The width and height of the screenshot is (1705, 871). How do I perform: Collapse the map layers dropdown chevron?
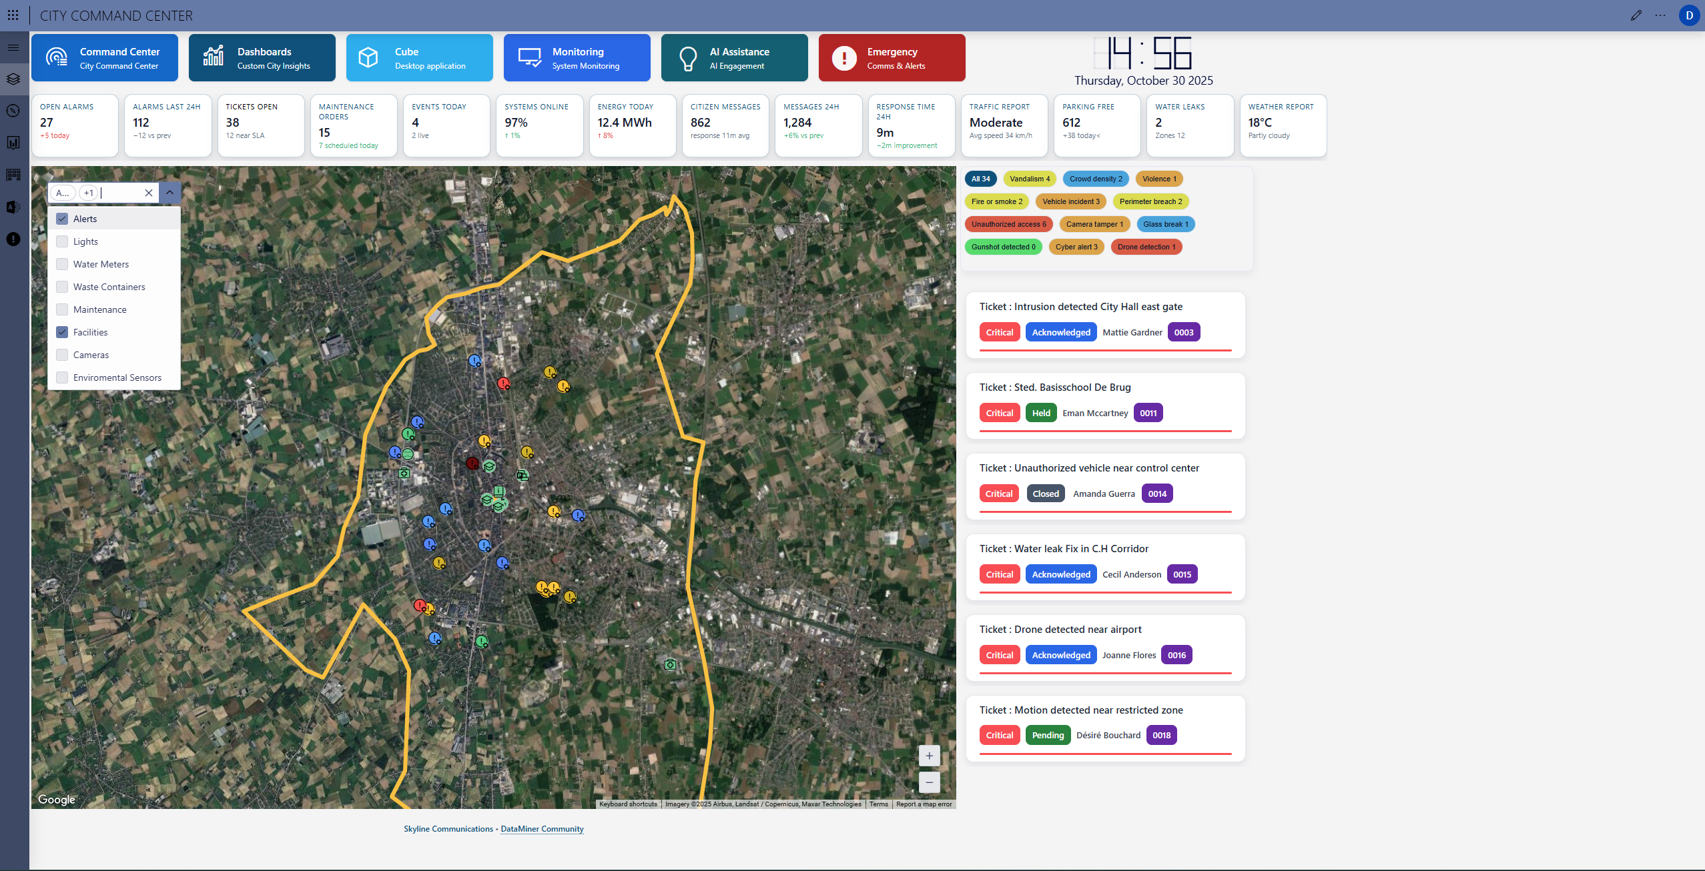[x=170, y=193]
